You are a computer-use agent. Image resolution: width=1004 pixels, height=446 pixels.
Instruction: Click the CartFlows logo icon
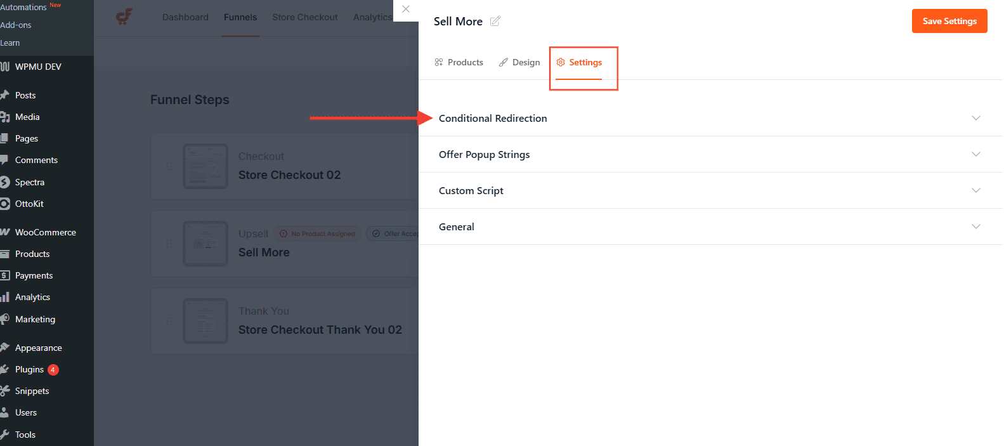pyautogui.click(x=124, y=16)
